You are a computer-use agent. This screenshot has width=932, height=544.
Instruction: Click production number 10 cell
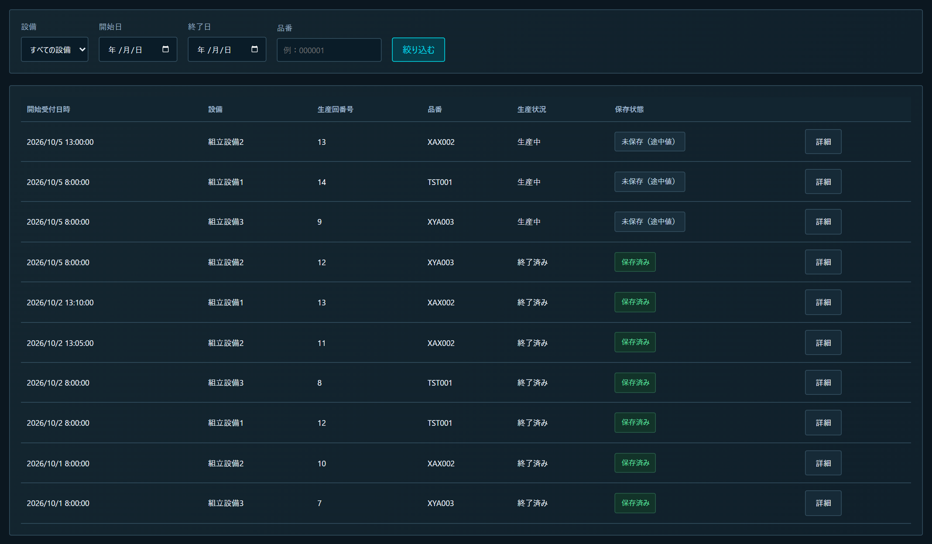(x=322, y=463)
